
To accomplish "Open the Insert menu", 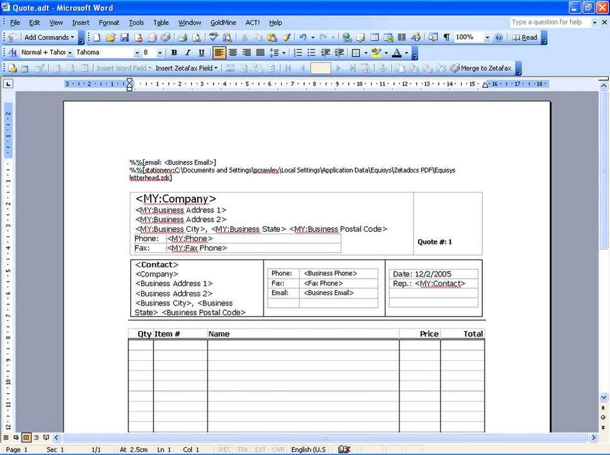I will click(x=80, y=22).
